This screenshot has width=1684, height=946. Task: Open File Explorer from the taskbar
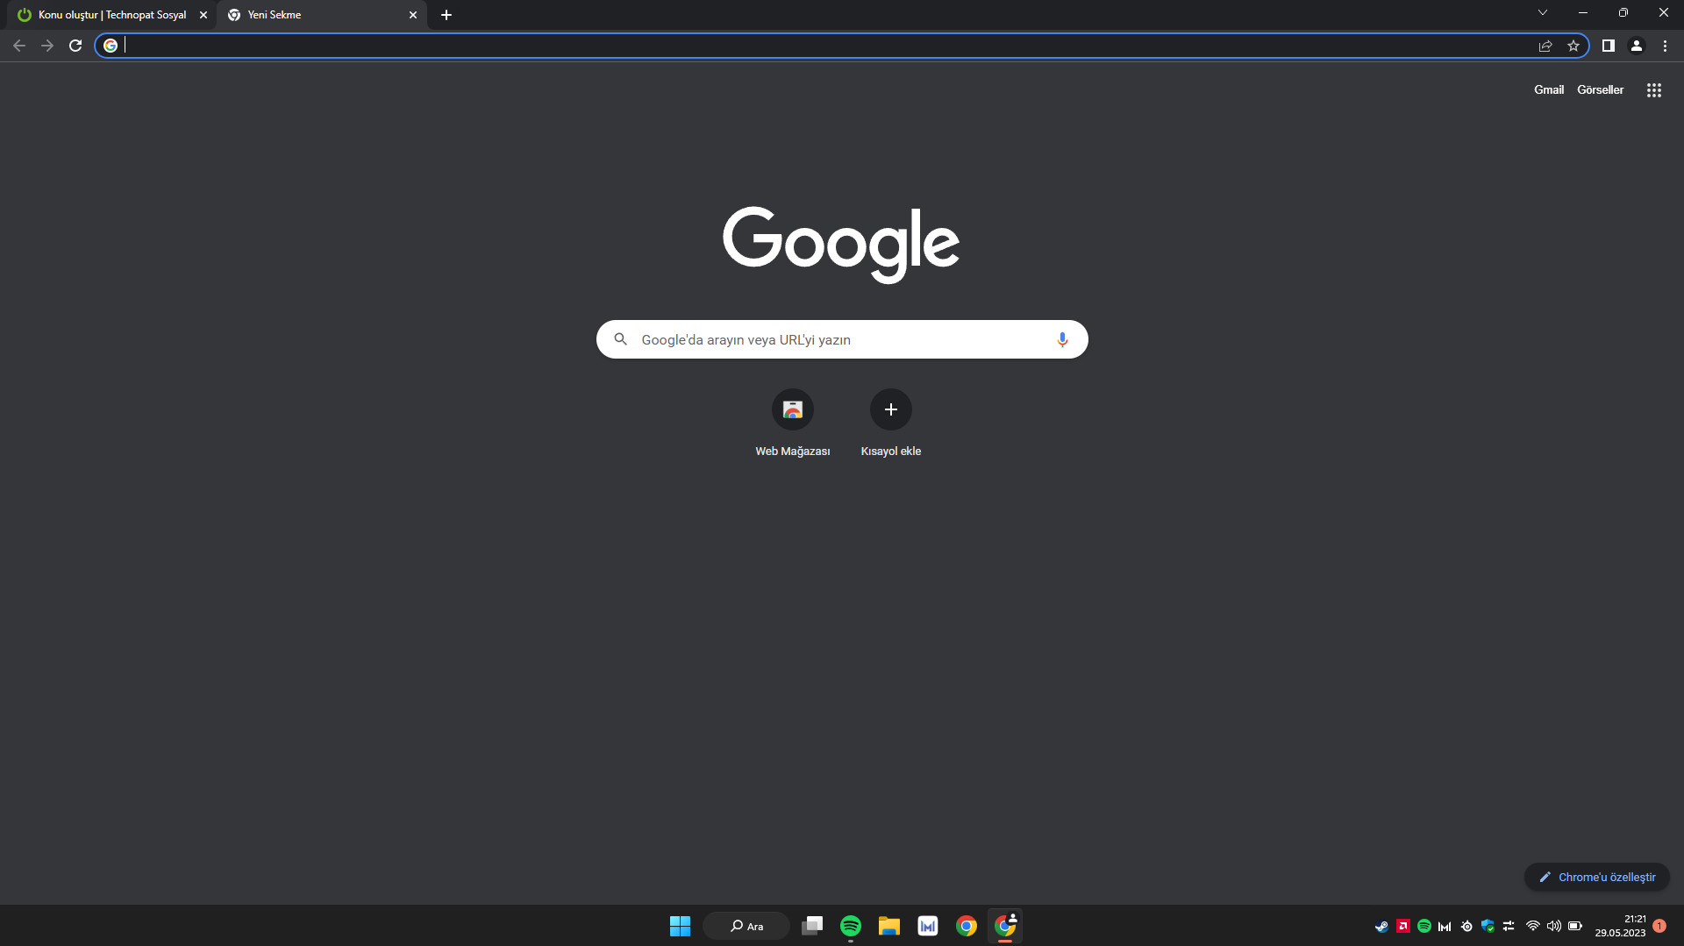(889, 926)
